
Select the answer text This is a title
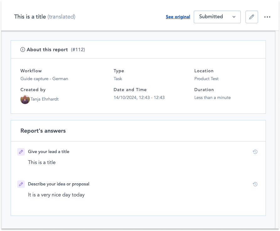click(42, 162)
